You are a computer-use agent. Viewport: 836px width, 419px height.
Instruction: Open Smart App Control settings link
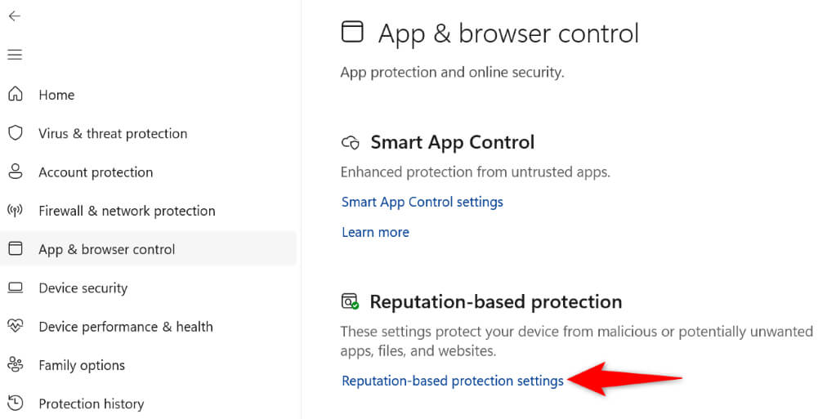[x=422, y=202]
